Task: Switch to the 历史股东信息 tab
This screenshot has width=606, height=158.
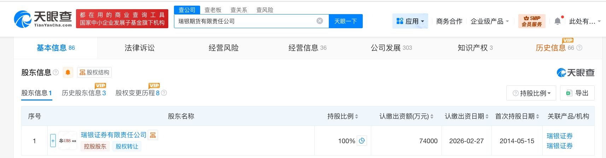Action: click(x=84, y=93)
